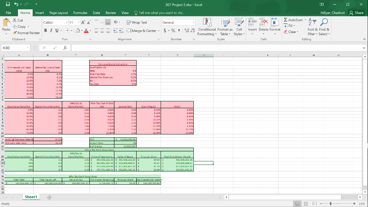Screen dimensions: 368x207
Task: Expand the Merge & Center dropdown arrow
Action: coord(158,31)
